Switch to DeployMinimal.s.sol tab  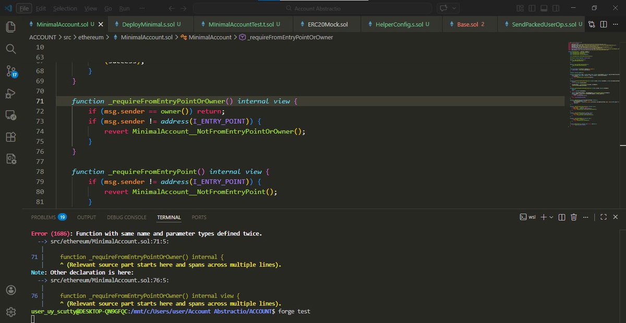(151, 24)
